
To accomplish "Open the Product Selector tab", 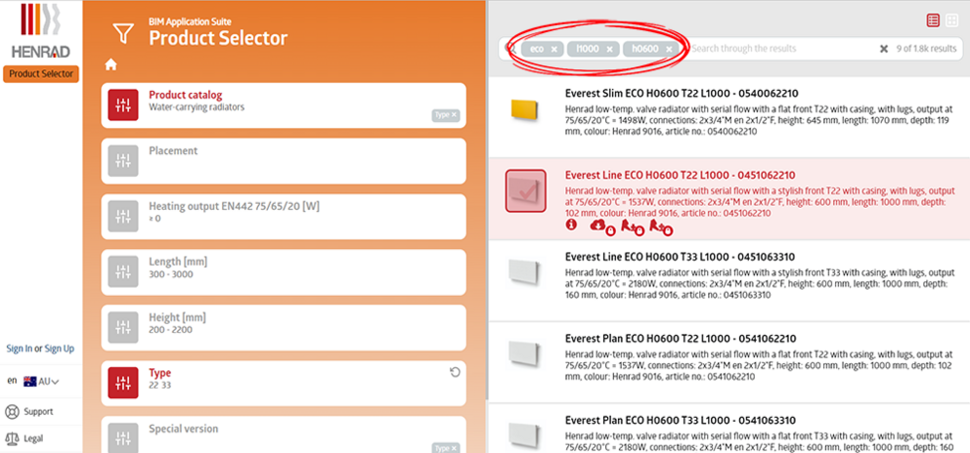I will (x=41, y=73).
